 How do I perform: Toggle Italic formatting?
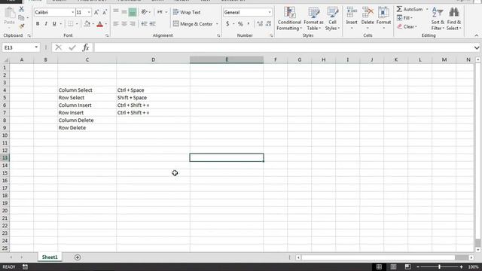[x=46, y=23]
